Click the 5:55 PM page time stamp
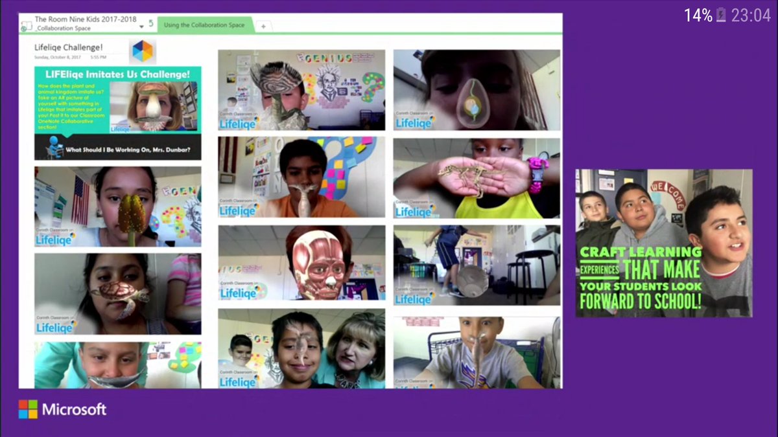This screenshot has width=778, height=437. 99,57
